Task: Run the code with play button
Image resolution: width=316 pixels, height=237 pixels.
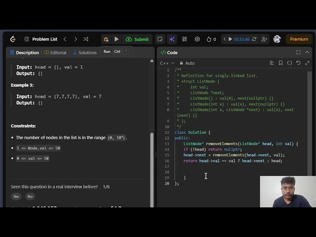Action: tap(117, 39)
